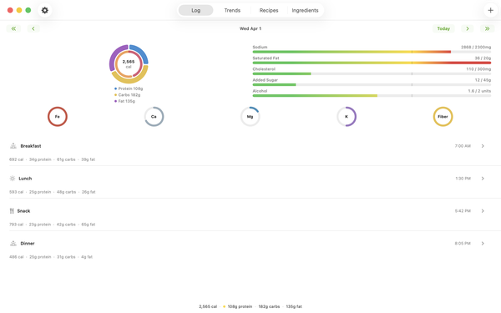Click the footer 108g protein total
This screenshot has width=501, height=313.
pos(240,306)
